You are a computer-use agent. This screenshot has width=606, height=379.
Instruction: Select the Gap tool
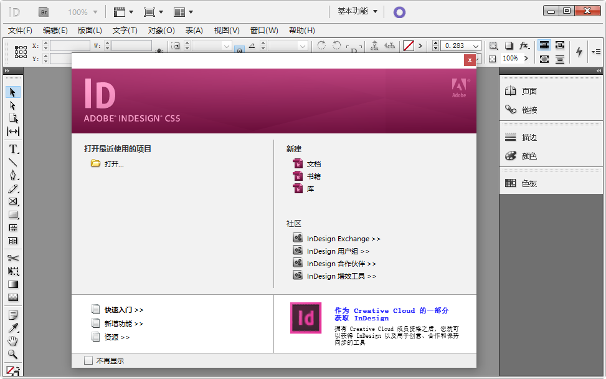(12, 132)
